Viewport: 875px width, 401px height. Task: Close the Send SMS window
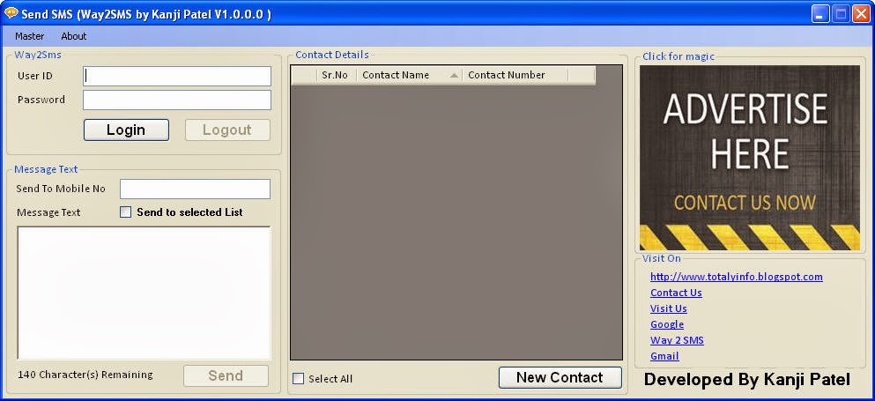(x=862, y=14)
